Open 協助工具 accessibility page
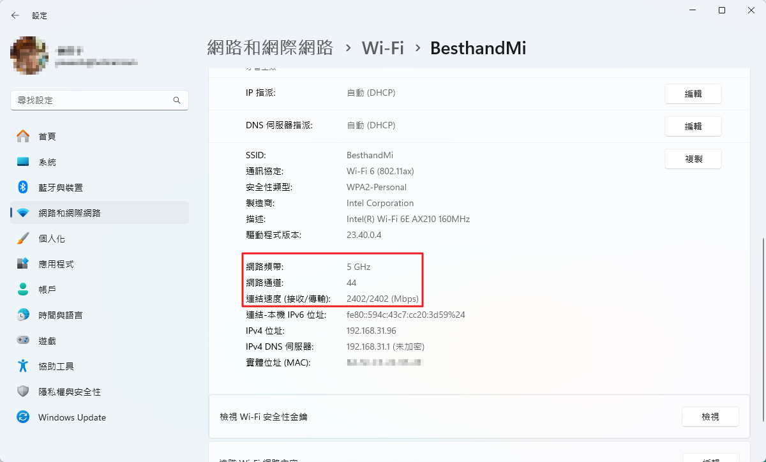Viewport: 766px width, 462px height. pos(56,366)
